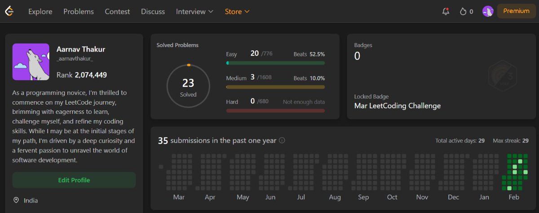Click the _aarnavthakur_ username
Screen dimensions: 539x213
coord(75,59)
